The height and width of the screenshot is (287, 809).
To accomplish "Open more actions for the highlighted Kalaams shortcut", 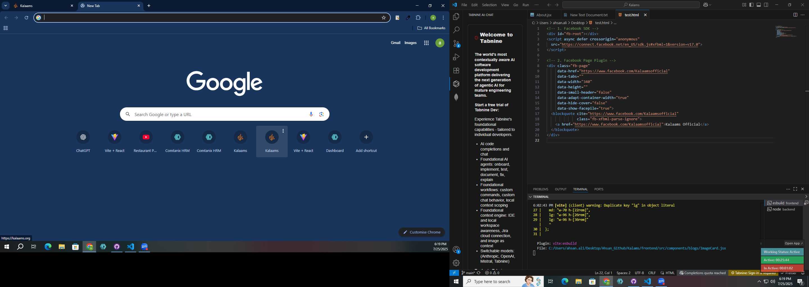I will pyautogui.click(x=283, y=131).
